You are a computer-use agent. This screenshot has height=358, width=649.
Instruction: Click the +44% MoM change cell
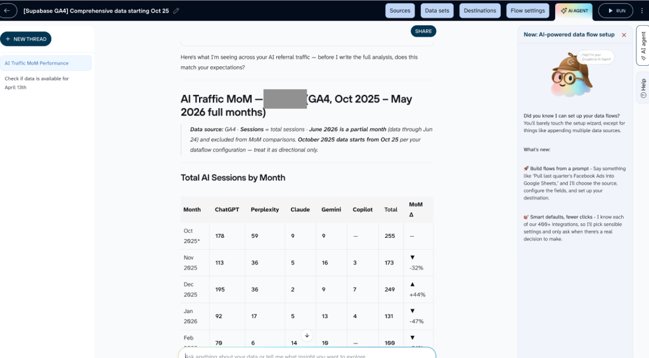pos(417,290)
